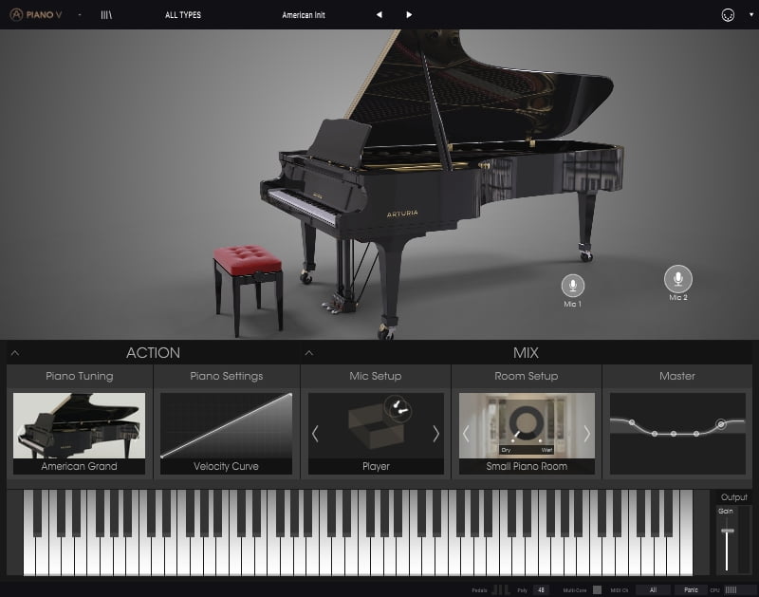The width and height of the screenshot is (759, 597).
Task: Click the red piano bench
Action: point(249,289)
